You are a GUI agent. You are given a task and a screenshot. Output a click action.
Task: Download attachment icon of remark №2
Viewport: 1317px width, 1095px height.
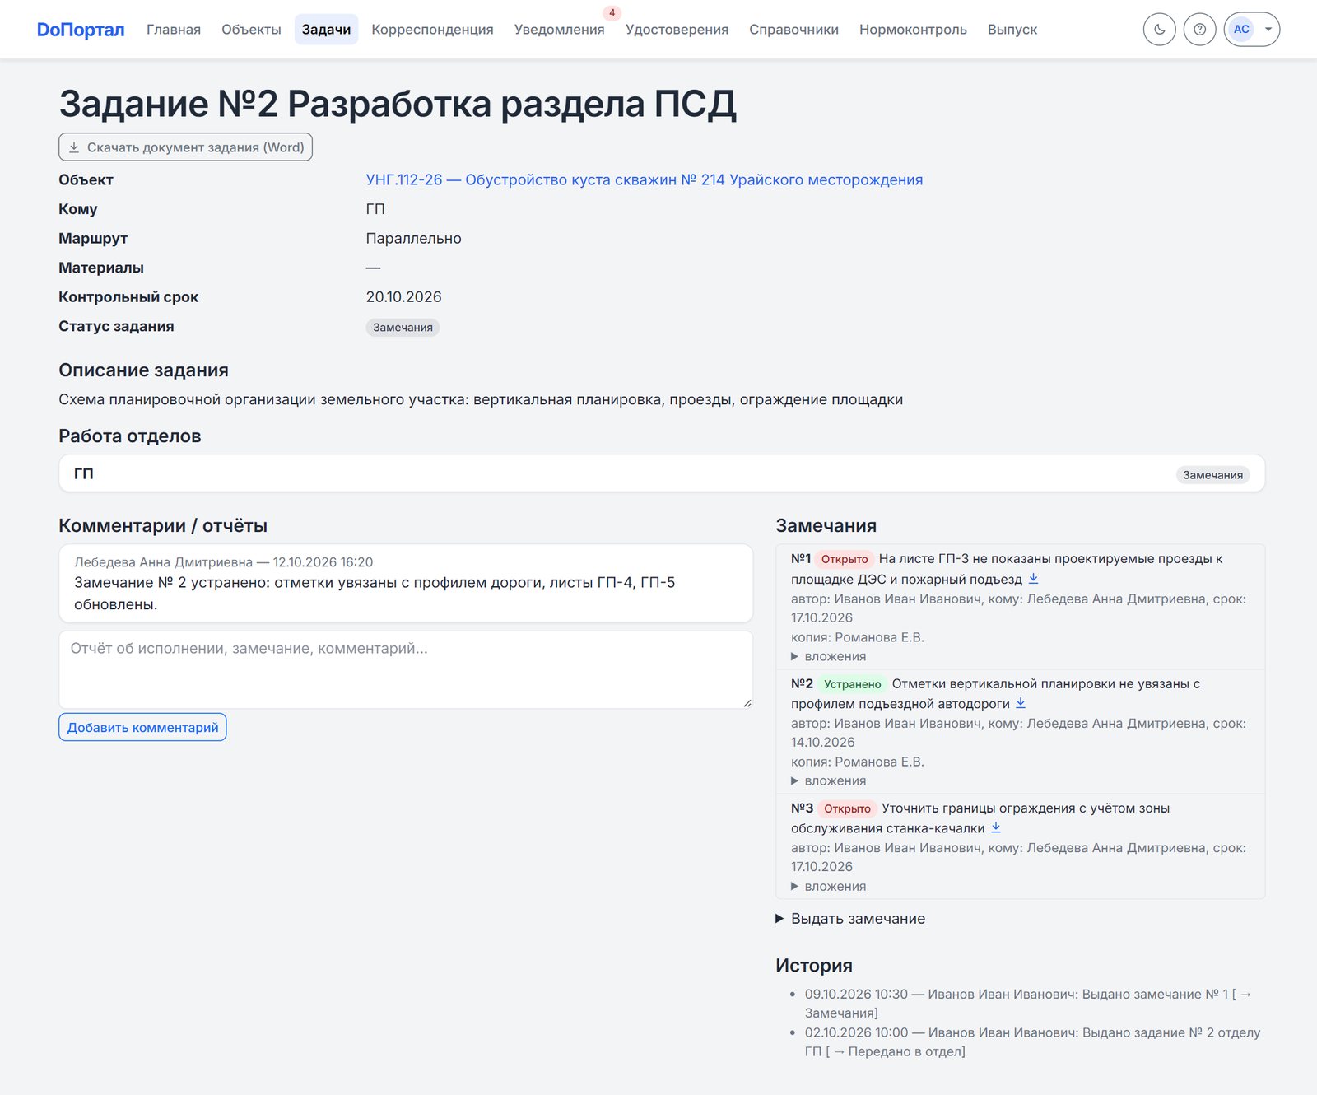(1021, 703)
